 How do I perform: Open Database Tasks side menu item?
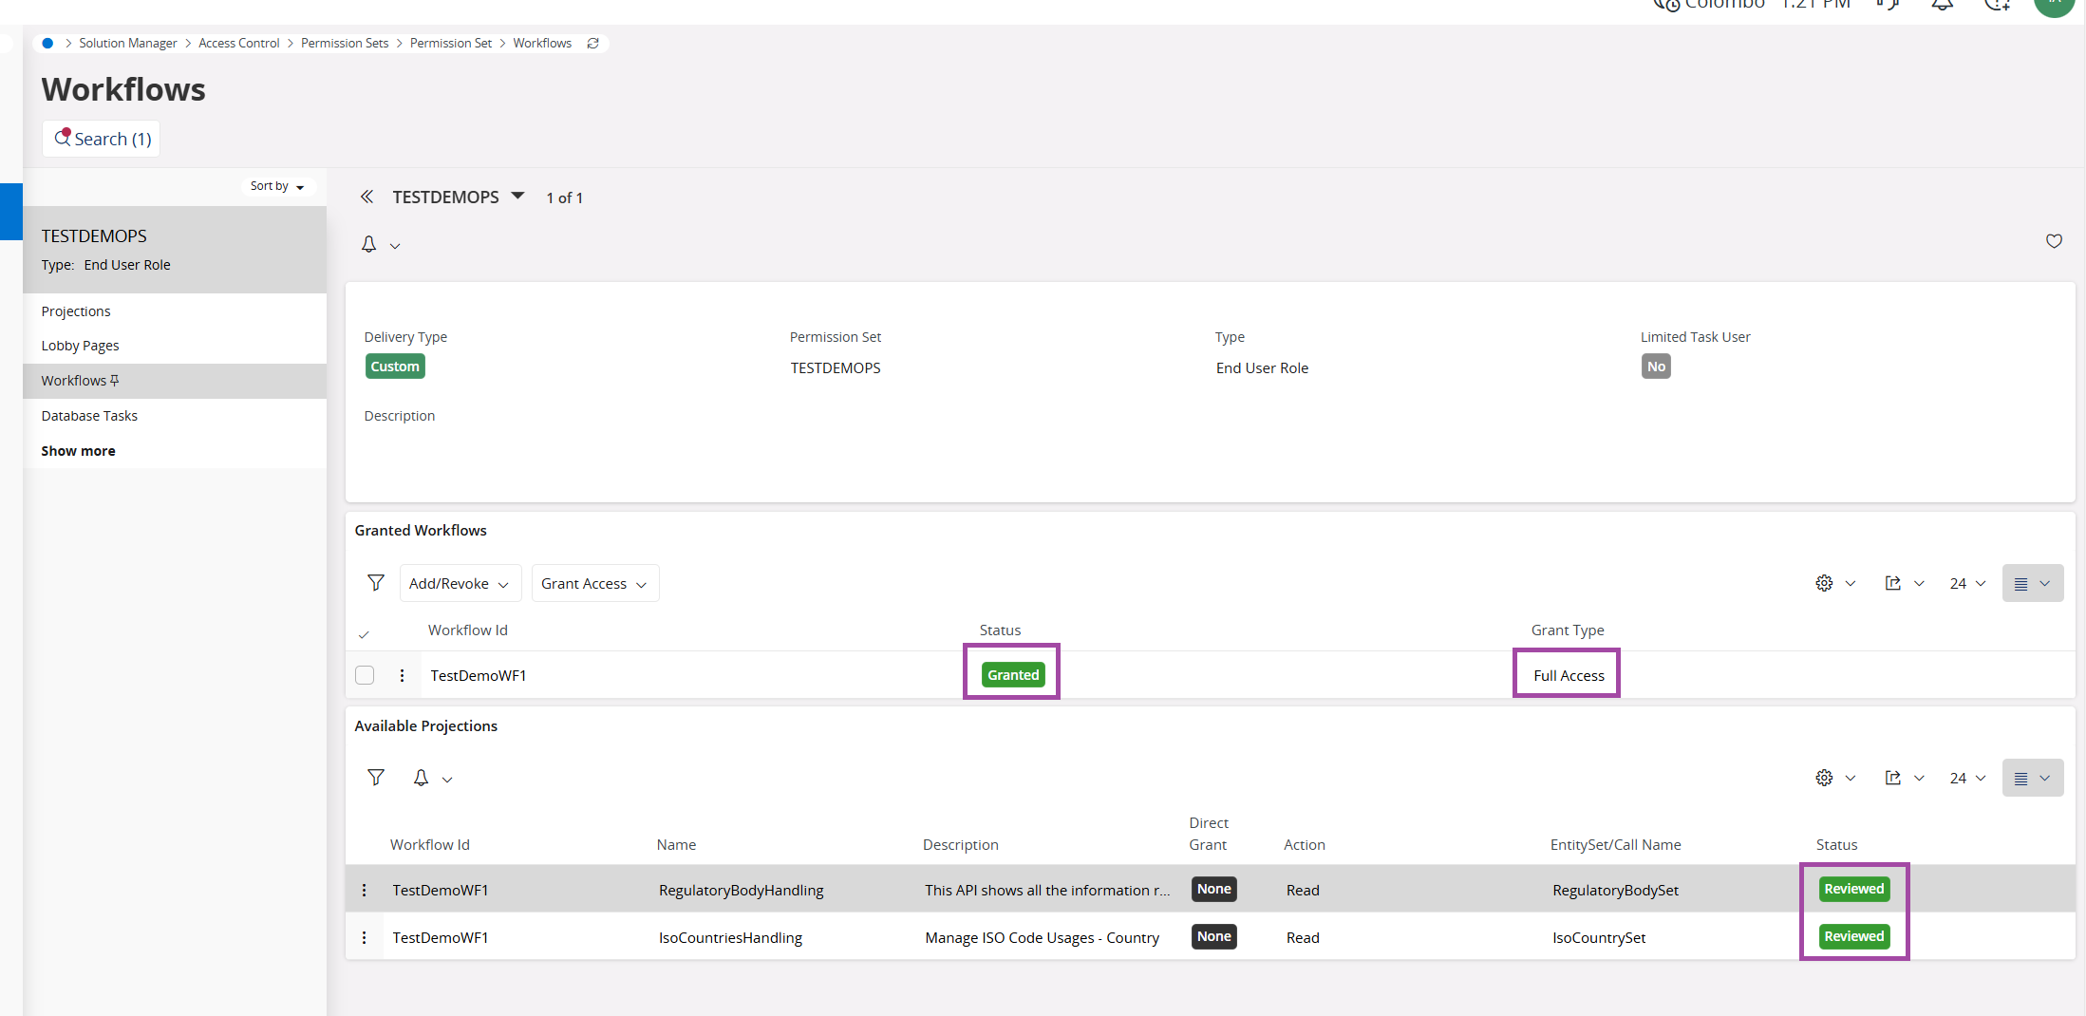click(89, 416)
